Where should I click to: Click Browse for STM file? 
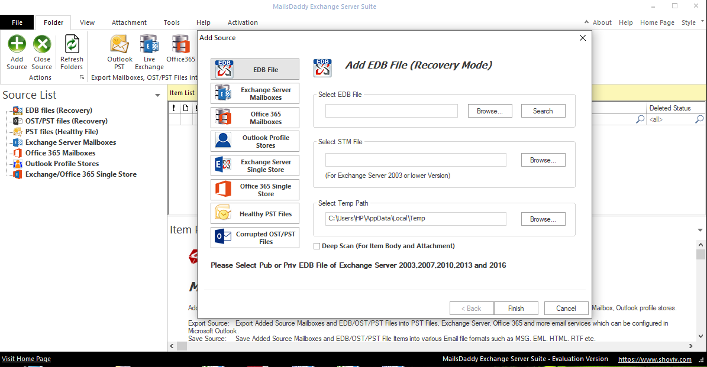point(543,160)
